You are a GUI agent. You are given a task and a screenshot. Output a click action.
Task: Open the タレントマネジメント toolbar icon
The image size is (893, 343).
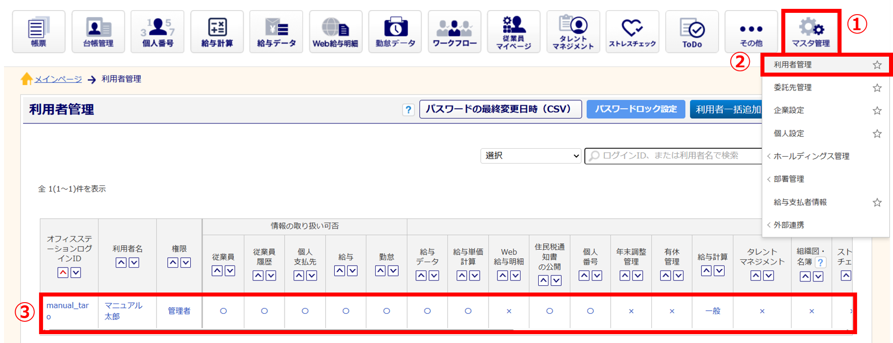pos(573,32)
